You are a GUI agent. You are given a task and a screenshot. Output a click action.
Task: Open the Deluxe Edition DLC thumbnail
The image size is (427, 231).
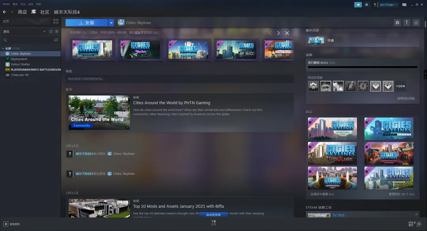92,49
